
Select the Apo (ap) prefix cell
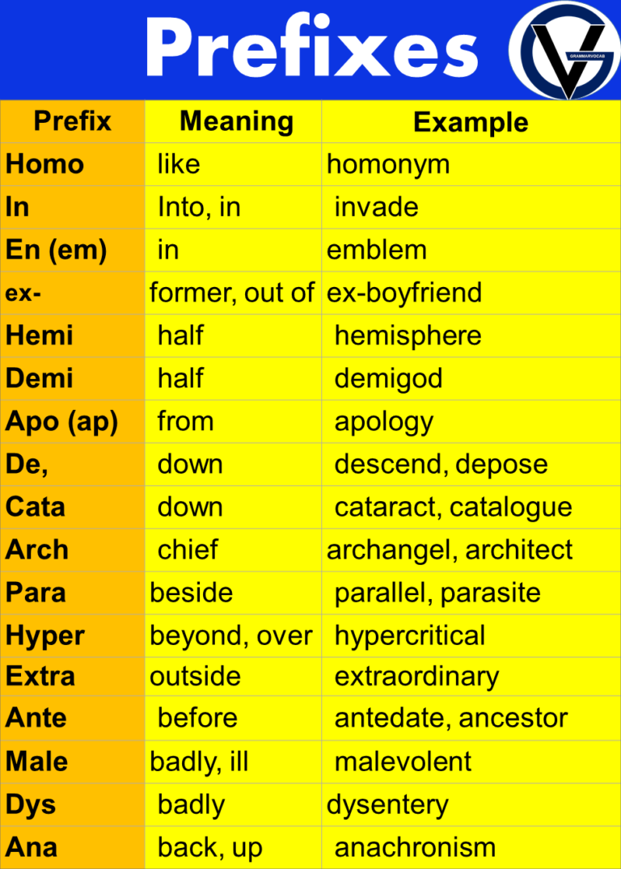pyautogui.click(x=73, y=421)
